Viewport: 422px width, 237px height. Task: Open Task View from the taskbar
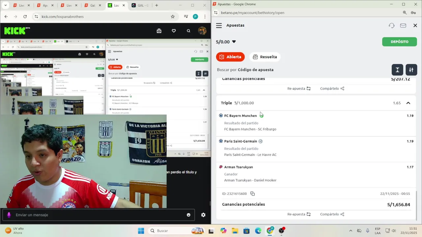tap(211, 231)
